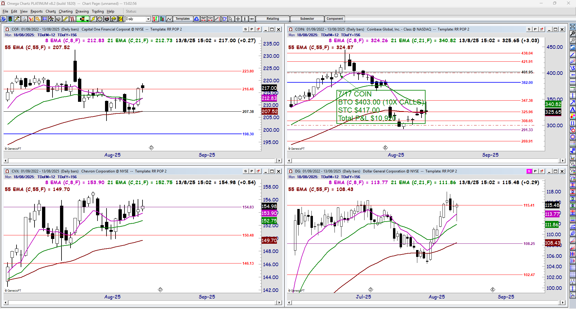Click the 198.30 price level label on COF
This screenshot has width=576, height=309.
click(248, 134)
